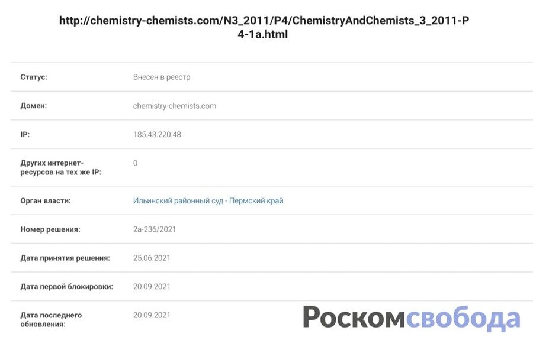533x337 pixels.
Task: Open the Ильинский районный суд link
Action: pos(208,200)
